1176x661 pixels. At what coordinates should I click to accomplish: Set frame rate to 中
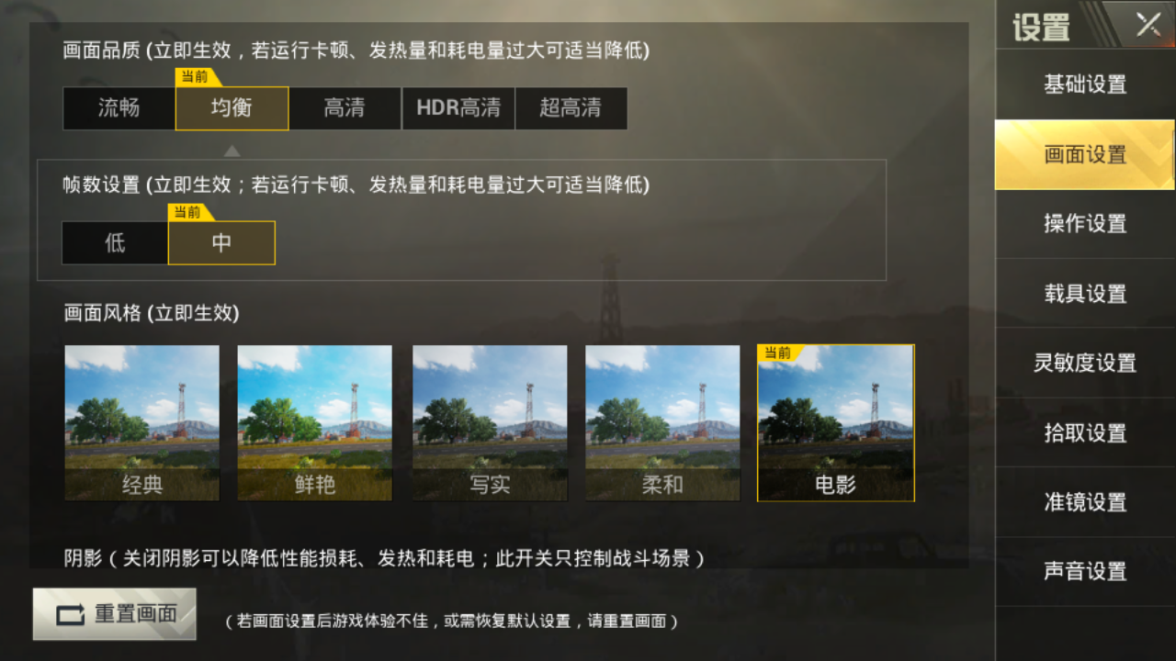click(x=221, y=243)
